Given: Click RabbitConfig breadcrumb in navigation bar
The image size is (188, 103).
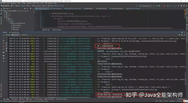Looking at the screenshot, I should click(x=59, y=6).
